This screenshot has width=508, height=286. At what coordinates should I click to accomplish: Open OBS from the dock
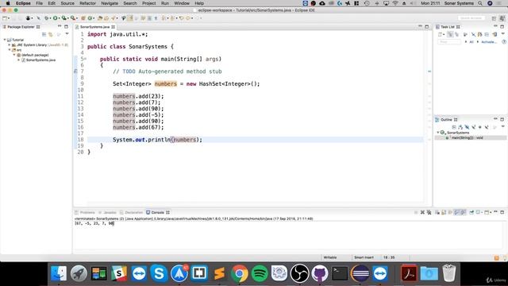click(300, 273)
